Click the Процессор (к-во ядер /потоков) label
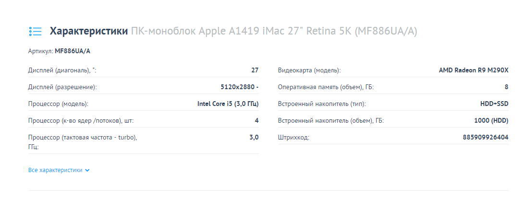This screenshot has height=198, width=525. tap(81, 121)
